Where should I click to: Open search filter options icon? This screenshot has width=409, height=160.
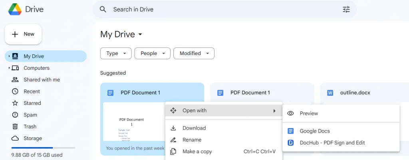pos(346,9)
